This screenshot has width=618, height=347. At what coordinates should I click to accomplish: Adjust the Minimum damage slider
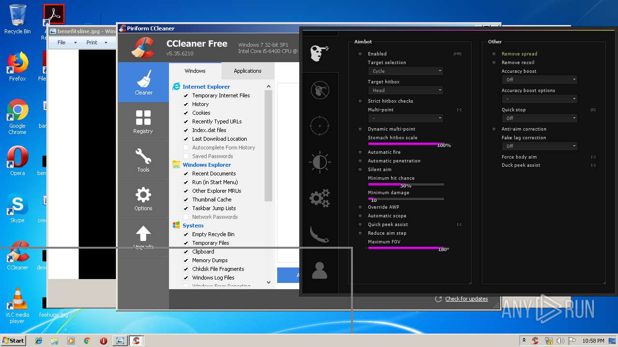406,199
